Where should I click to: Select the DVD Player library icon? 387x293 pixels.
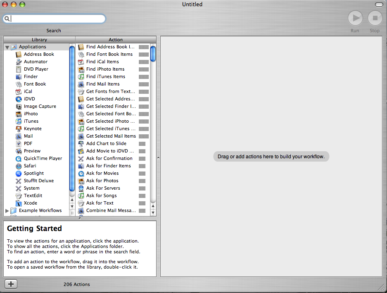point(19,69)
